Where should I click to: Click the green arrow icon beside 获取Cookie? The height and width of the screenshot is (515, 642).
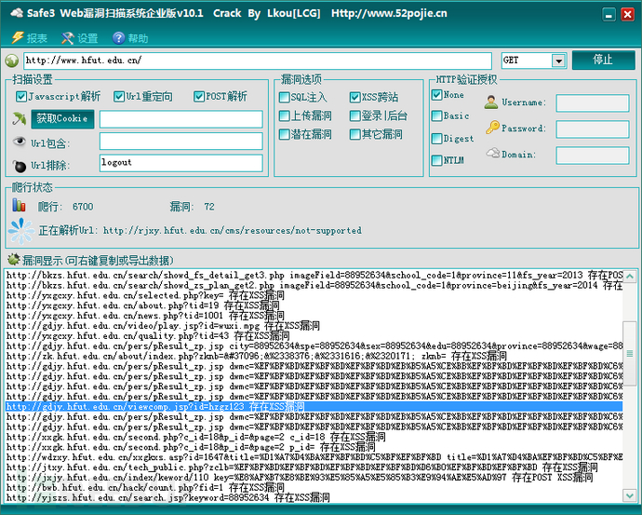(19, 119)
